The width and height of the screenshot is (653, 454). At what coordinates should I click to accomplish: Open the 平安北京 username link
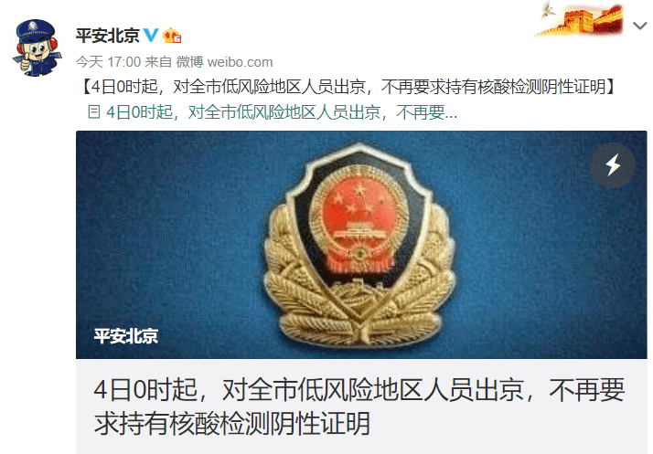pyautogui.click(x=107, y=36)
